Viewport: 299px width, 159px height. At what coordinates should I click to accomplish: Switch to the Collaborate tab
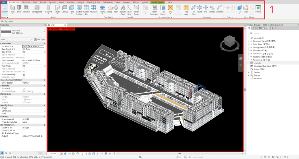[108, 2]
